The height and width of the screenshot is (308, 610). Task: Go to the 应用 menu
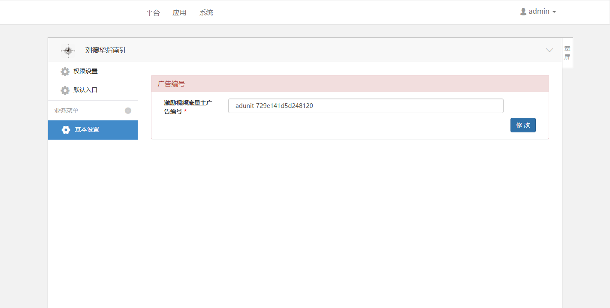tap(179, 12)
